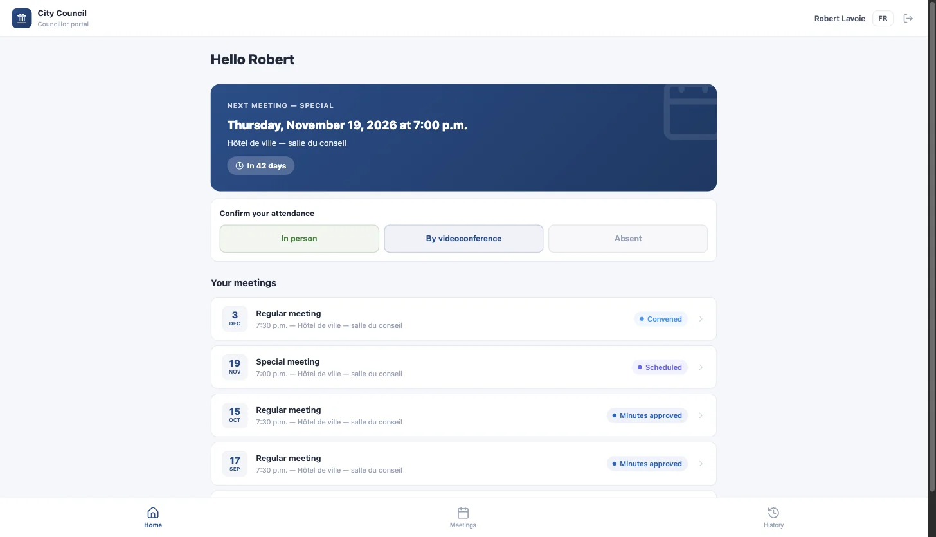Select Absent attendance option

click(x=628, y=239)
